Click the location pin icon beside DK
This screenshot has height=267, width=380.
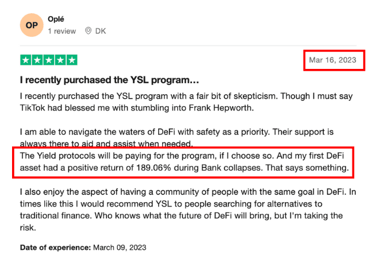88,31
